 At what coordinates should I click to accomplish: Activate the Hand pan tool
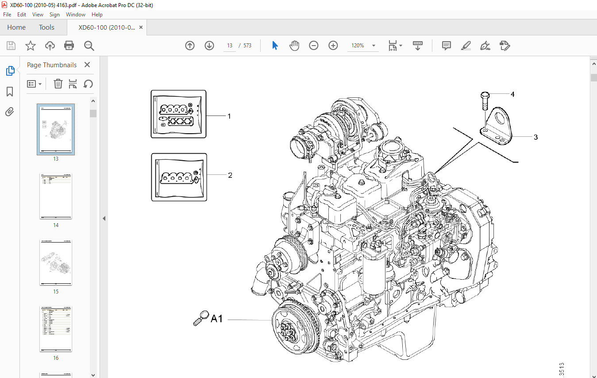[294, 46]
